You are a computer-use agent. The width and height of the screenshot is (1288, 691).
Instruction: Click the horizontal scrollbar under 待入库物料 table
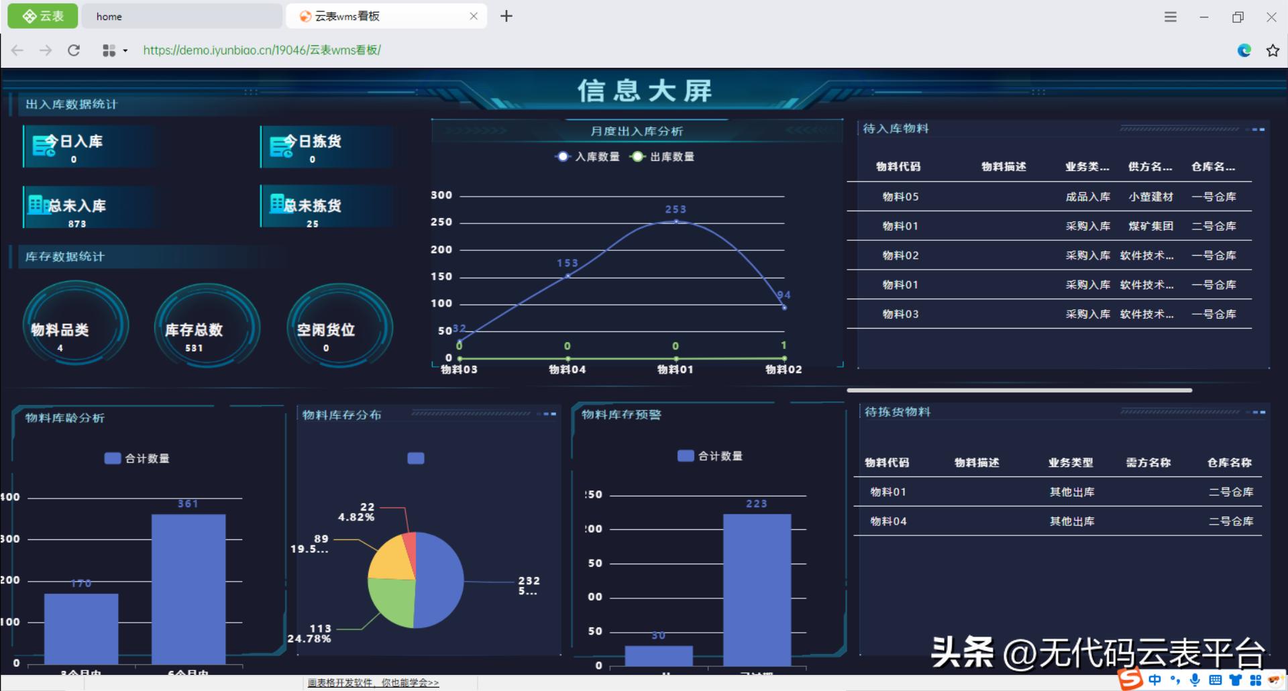(1019, 390)
